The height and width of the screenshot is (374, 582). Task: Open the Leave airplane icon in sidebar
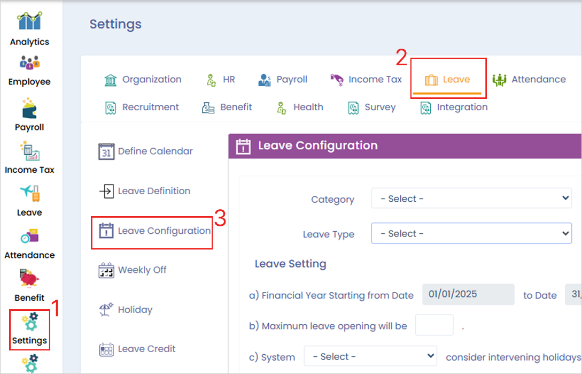tap(29, 193)
